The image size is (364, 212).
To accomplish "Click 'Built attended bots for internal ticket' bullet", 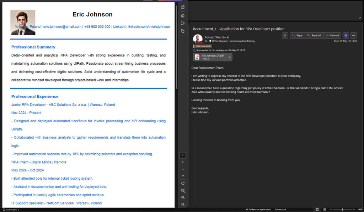I will click(52, 179).
